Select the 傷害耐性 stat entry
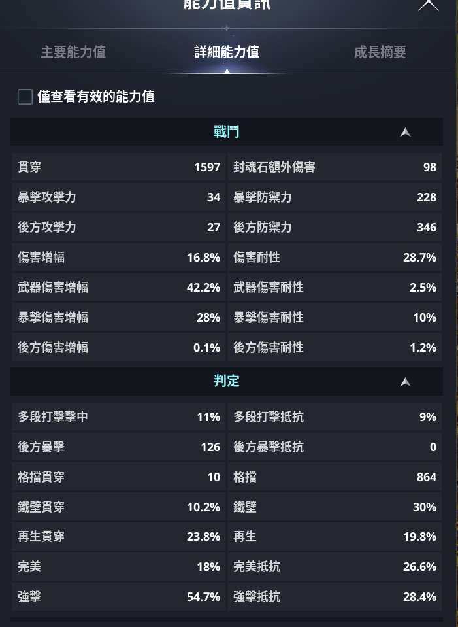 coord(335,258)
